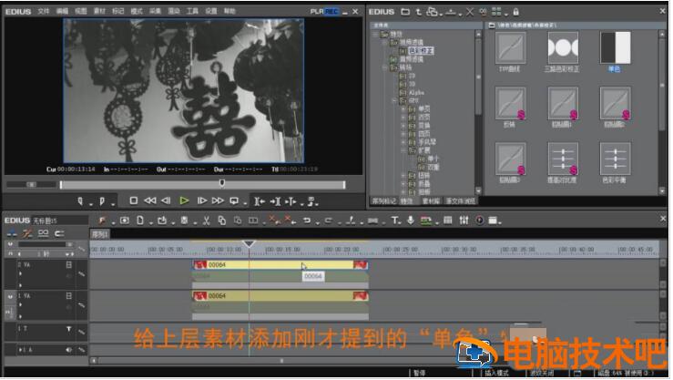
Task: Open the 文件 menu
Action: (44, 12)
